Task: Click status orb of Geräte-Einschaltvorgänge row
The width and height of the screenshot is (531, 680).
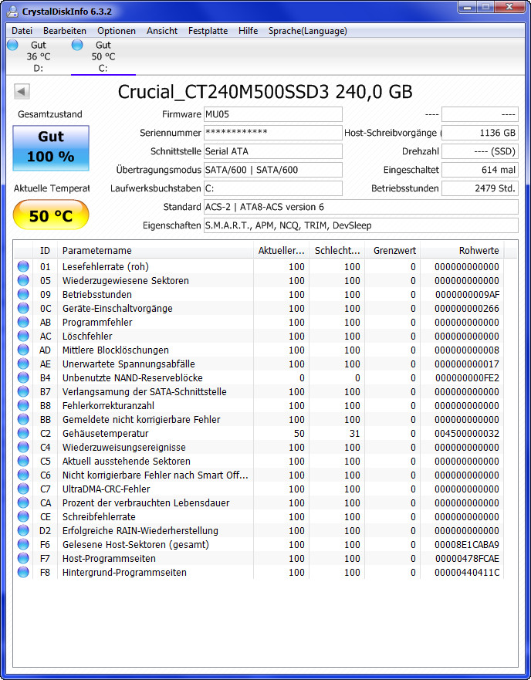Action: point(23,308)
